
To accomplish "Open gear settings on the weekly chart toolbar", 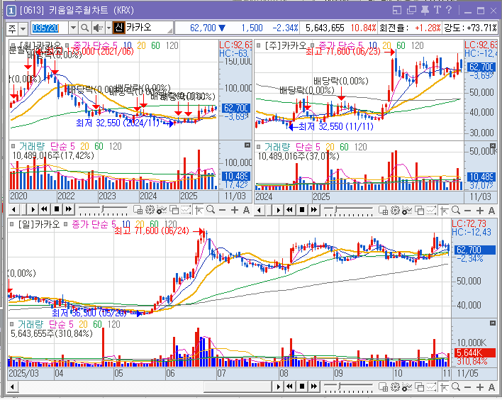I will 396,211.
